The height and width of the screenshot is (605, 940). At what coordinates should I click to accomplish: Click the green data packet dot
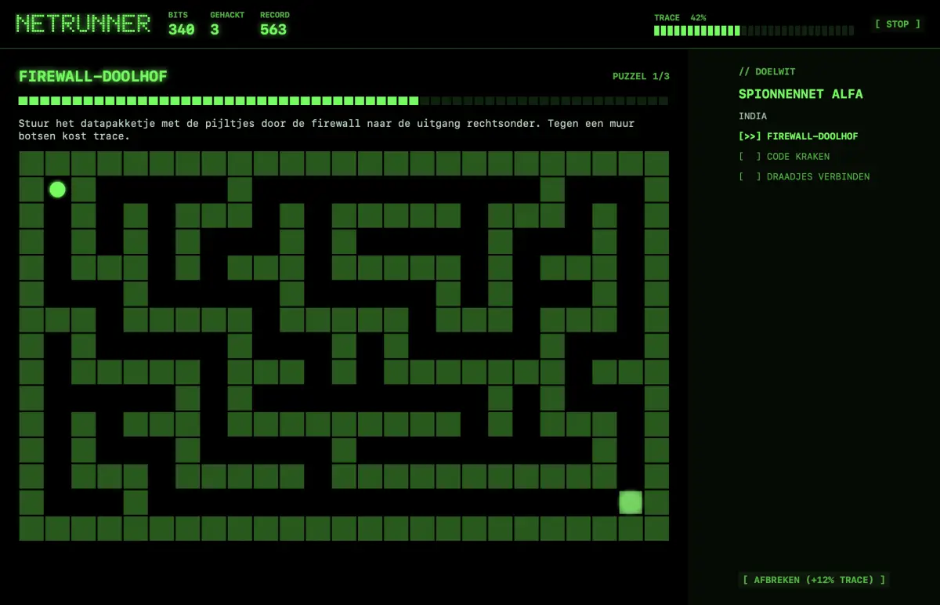[x=57, y=189]
